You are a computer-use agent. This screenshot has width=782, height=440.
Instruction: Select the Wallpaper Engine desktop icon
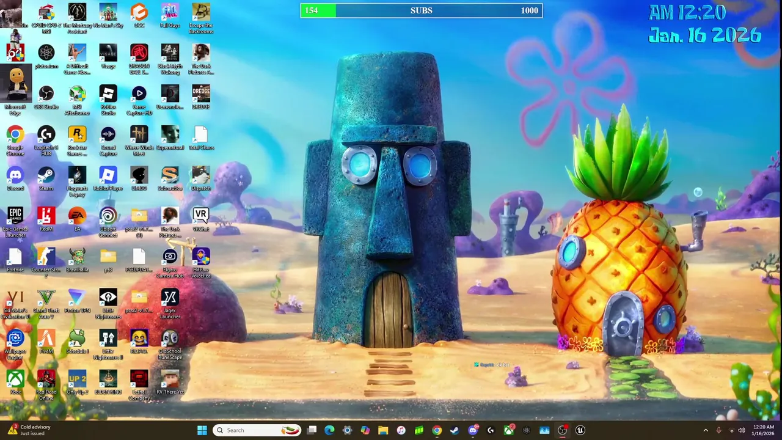point(15,345)
